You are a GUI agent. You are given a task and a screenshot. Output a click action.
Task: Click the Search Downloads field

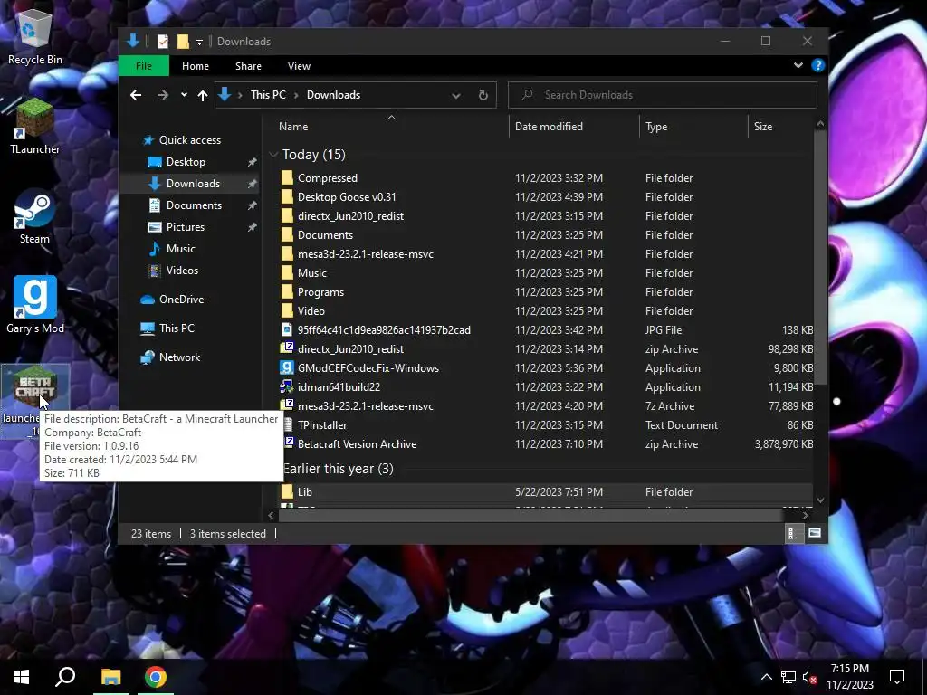[x=662, y=95]
